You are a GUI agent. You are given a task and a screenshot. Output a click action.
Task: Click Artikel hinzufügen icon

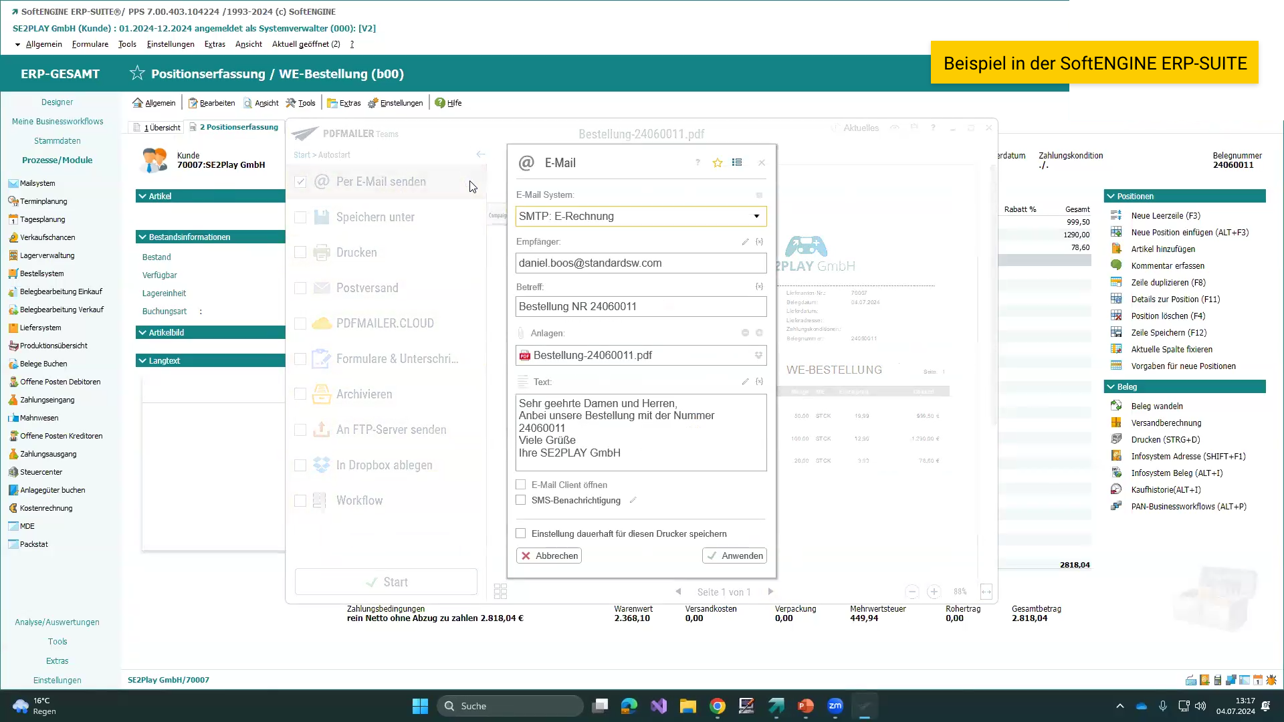click(1116, 249)
